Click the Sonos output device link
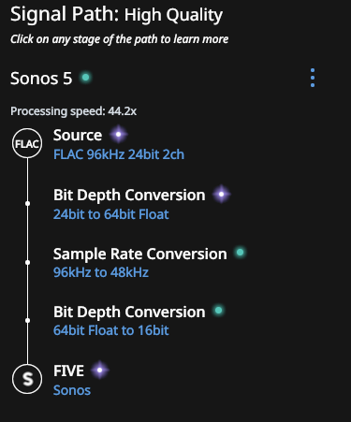Image resolution: width=351 pixels, height=422 pixels. tap(72, 390)
